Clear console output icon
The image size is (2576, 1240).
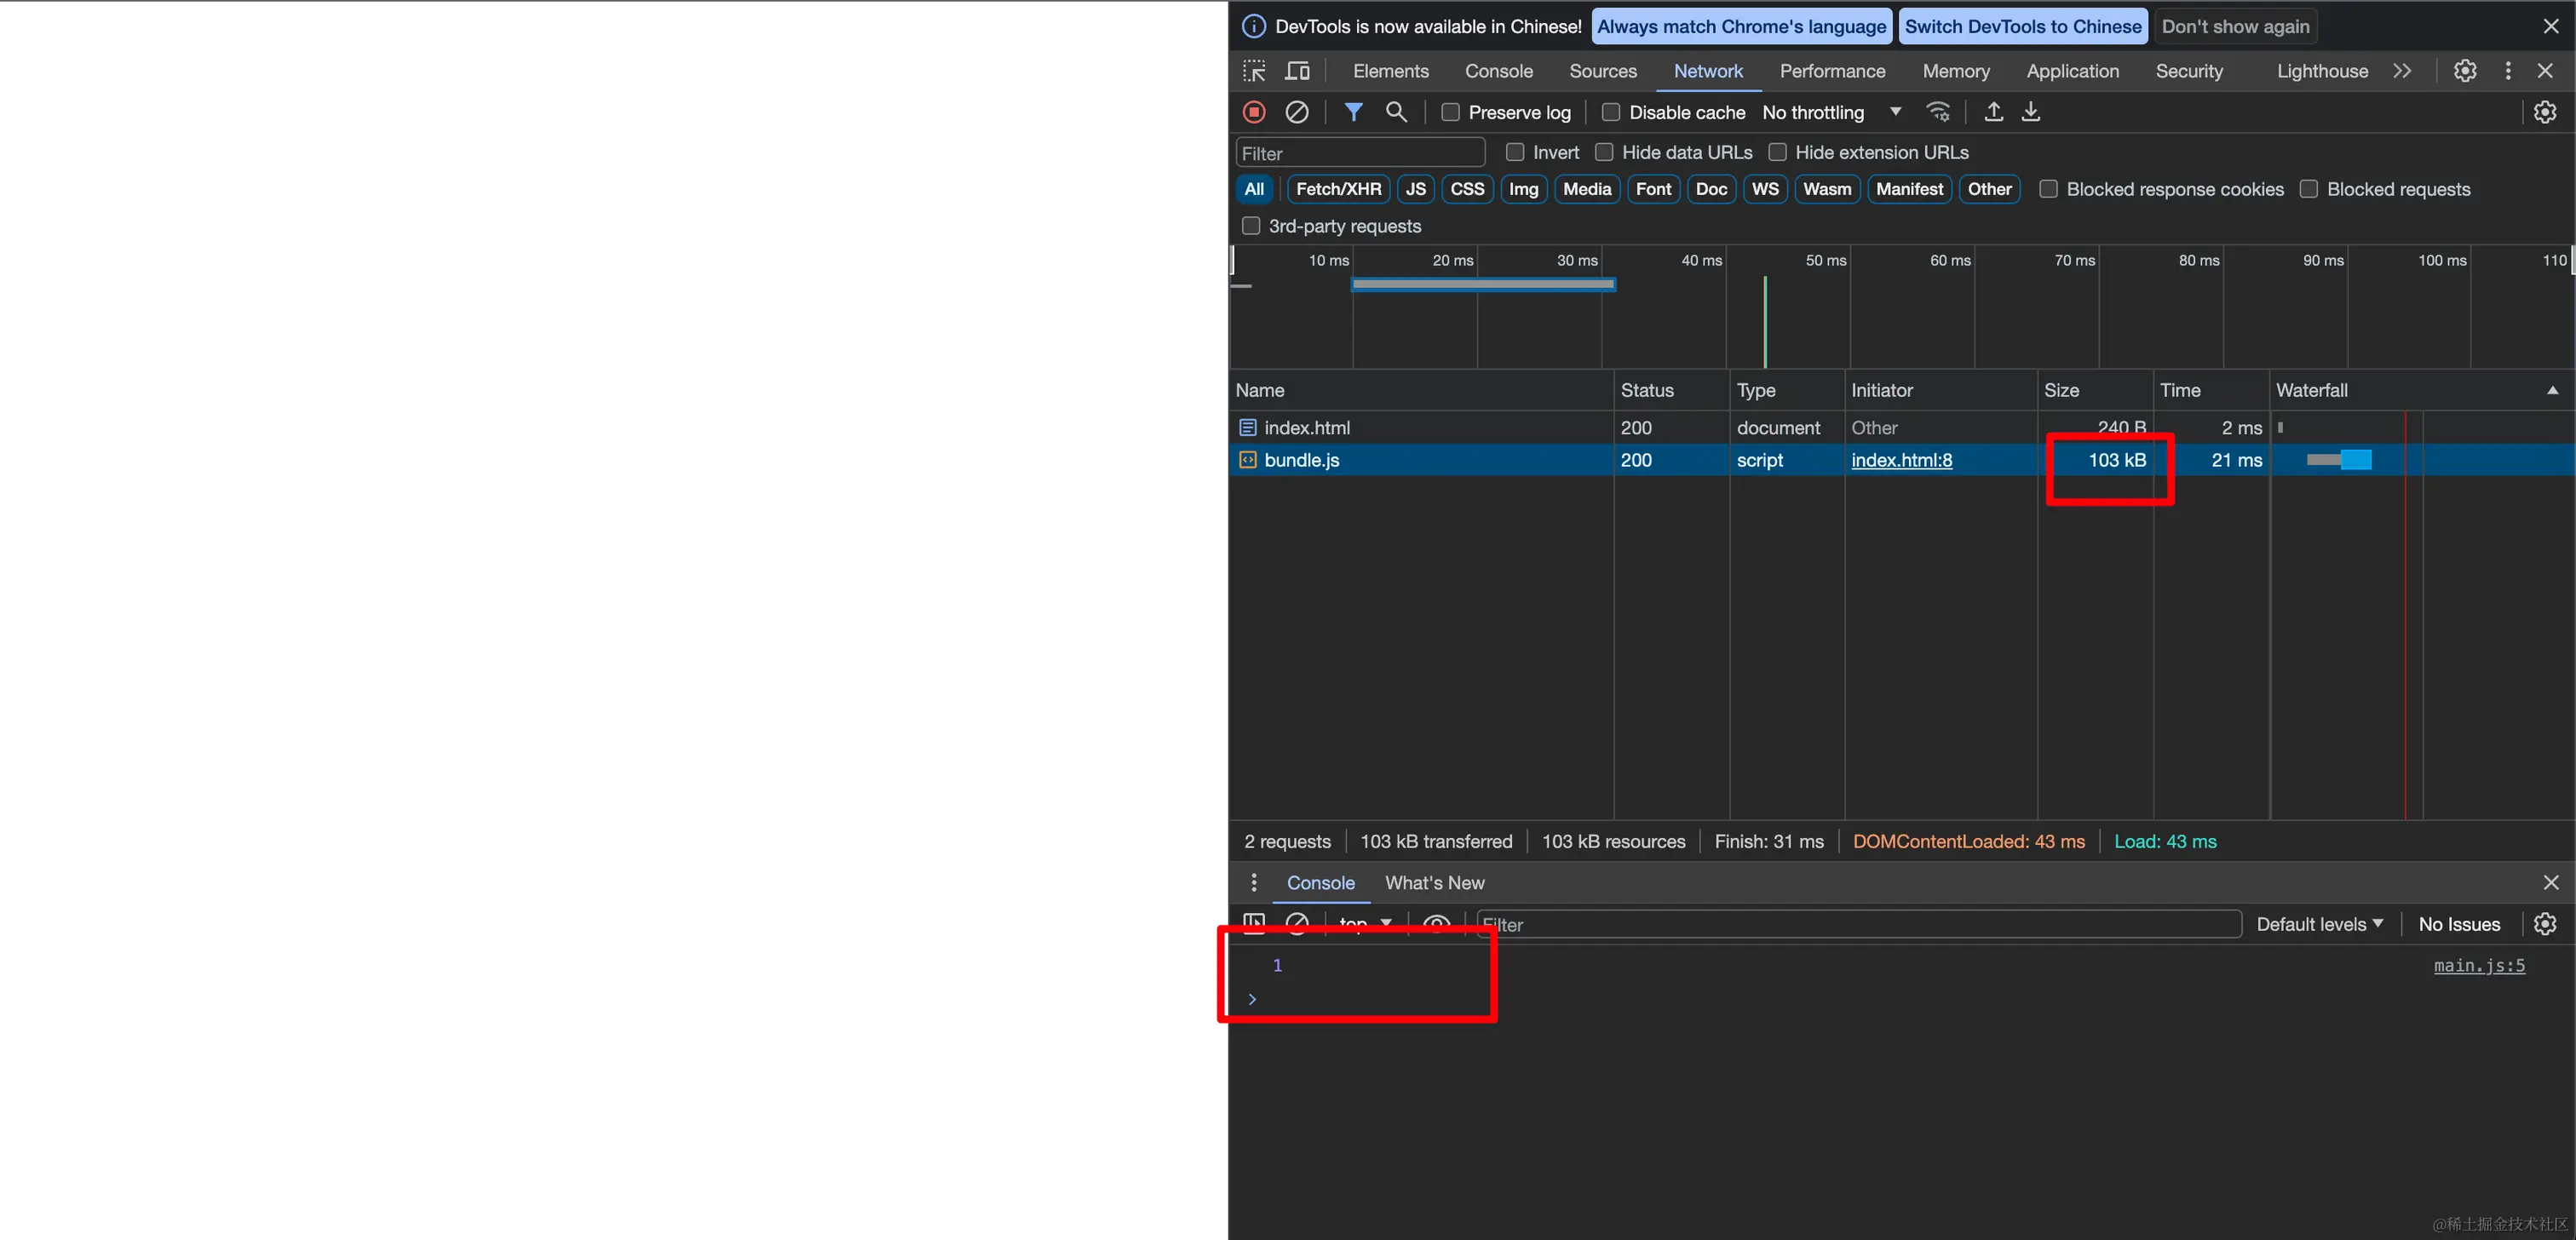tap(1297, 924)
